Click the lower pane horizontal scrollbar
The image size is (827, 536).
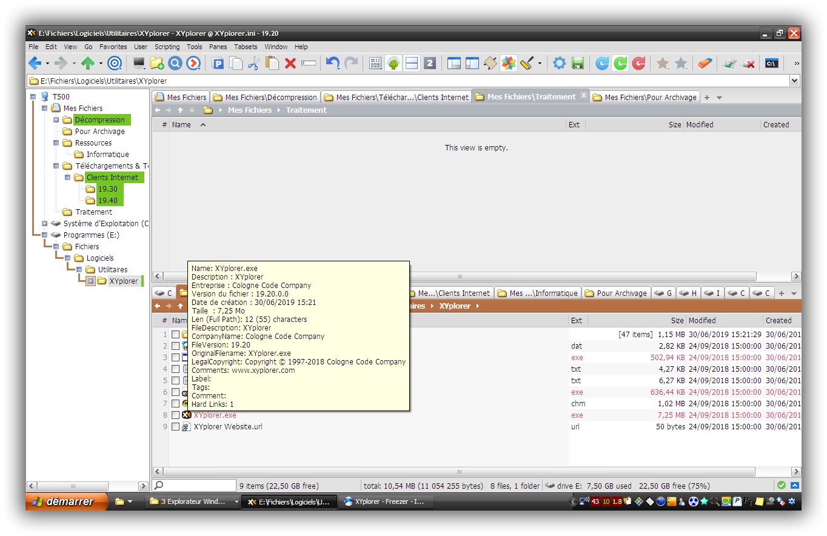tap(459, 472)
